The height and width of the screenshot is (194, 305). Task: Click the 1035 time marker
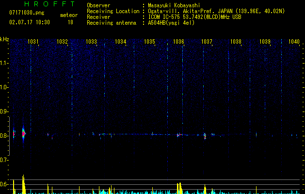pyautogui.click(x=149, y=41)
